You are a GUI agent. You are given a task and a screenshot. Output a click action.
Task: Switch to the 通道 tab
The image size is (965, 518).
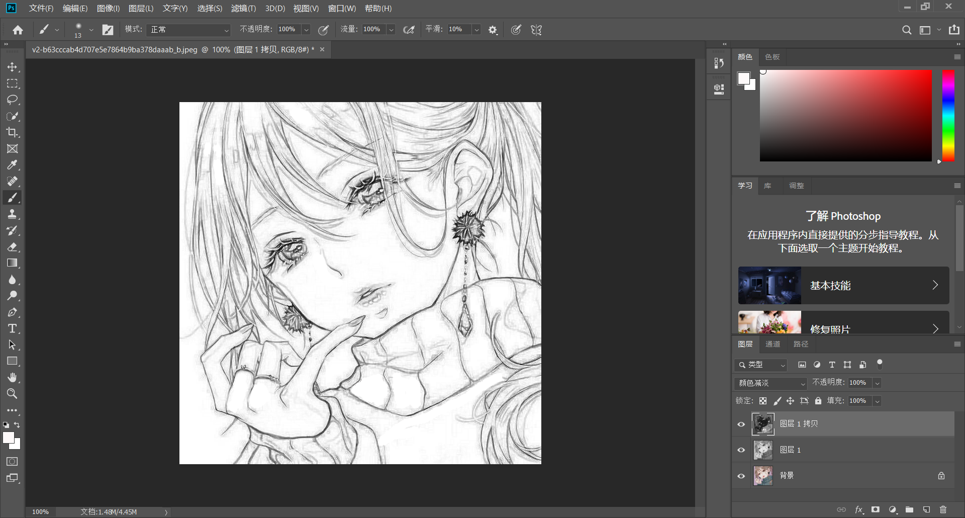[x=773, y=344]
